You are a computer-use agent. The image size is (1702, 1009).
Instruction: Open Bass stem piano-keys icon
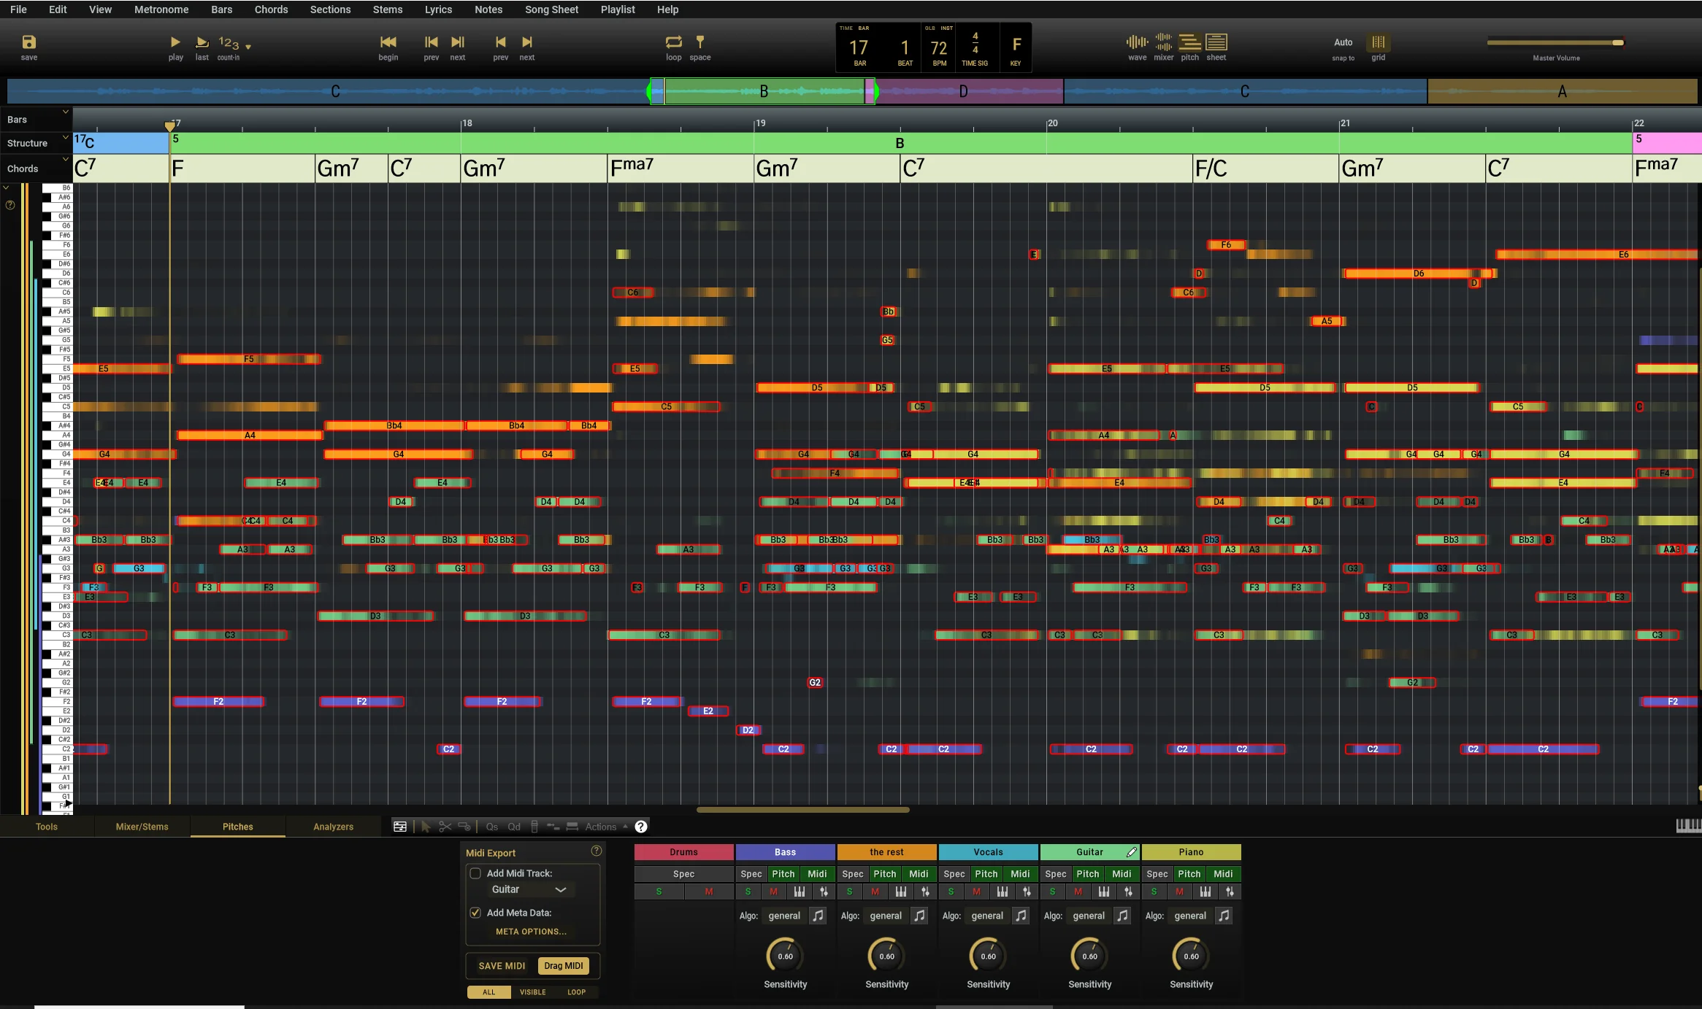800,892
